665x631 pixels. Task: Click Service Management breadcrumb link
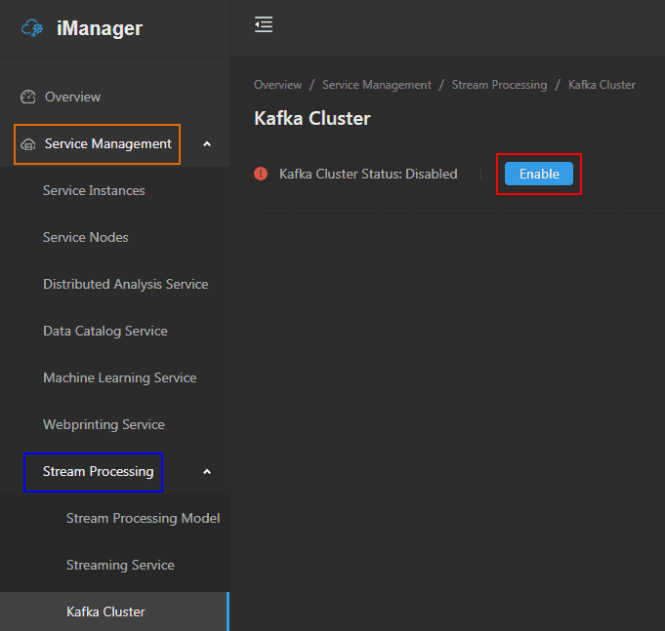pyautogui.click(x=376, y=85)
